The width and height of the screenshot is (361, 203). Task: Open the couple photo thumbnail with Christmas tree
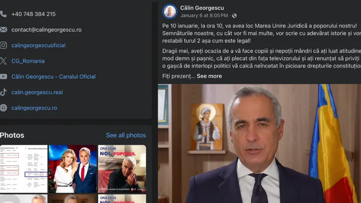click(73, 169)
